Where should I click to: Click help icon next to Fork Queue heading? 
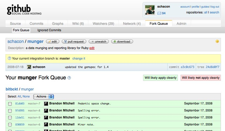(x=69, y=78)
